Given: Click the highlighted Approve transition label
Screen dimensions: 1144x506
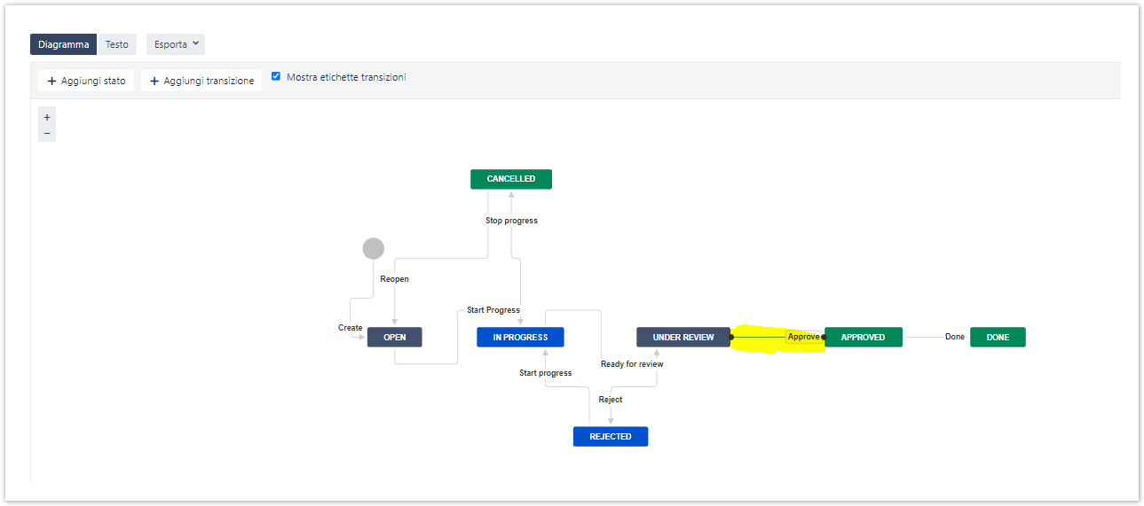Looking at the screenshot, I should (x=803, y=337).
